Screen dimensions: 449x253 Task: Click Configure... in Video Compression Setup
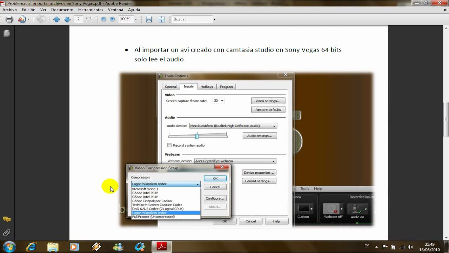pos(215,198)
